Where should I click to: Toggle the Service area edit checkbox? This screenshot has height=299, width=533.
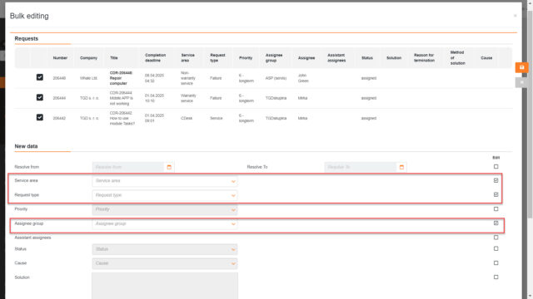pyautogui.click(x=496, y=180)
